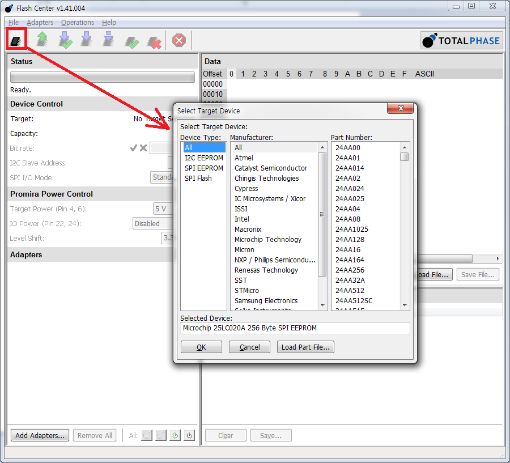Open the File menu
Image resolution: width=510 pixels, height=463 pixels.
[14, 23]
